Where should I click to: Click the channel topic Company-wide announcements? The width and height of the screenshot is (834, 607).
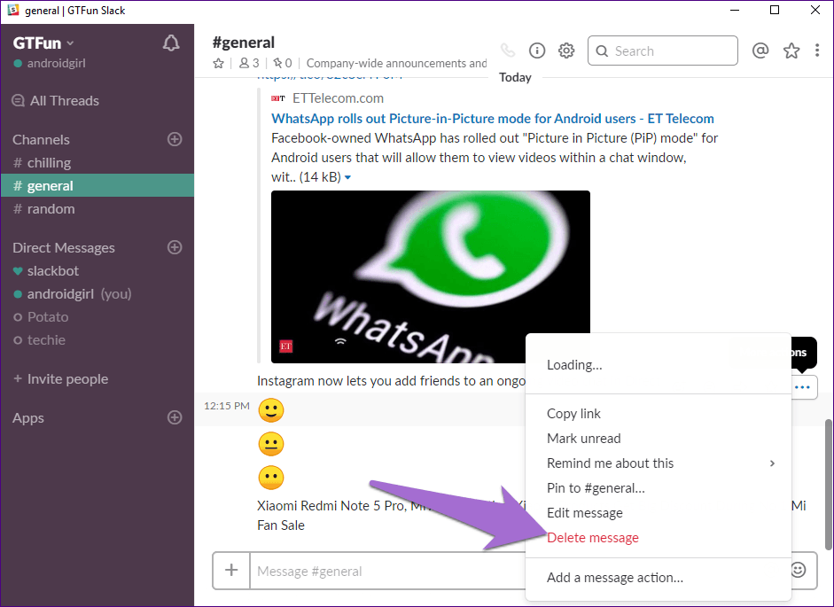[396, 63]
